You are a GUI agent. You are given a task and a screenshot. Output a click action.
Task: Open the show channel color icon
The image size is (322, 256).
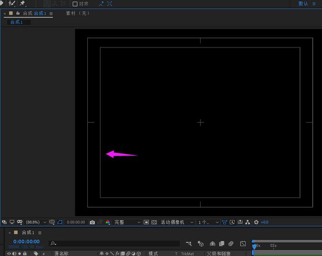(107, 222)
